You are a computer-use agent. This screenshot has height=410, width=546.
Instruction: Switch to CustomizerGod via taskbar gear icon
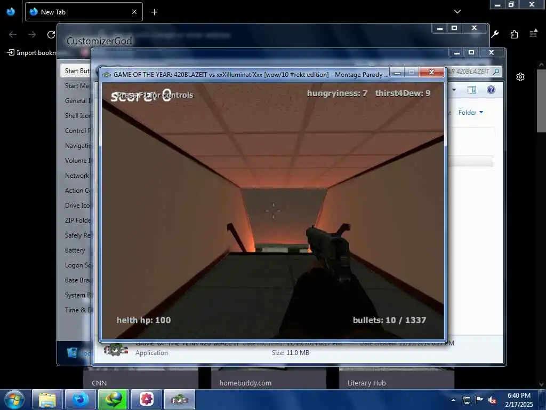147,399
